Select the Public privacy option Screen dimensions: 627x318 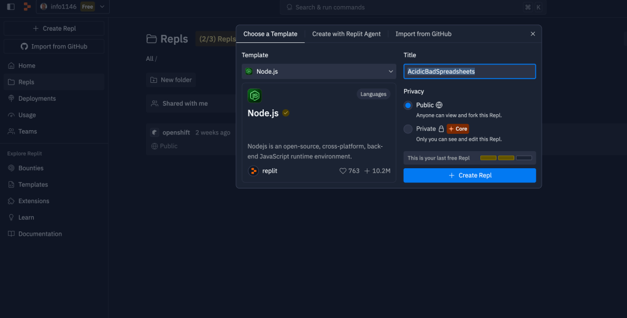click(408, 105)
